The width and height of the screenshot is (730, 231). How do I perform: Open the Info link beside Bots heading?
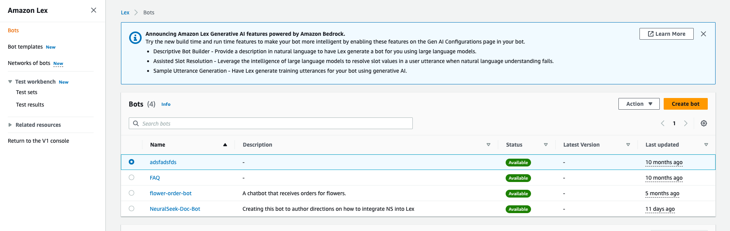(166, 104)
